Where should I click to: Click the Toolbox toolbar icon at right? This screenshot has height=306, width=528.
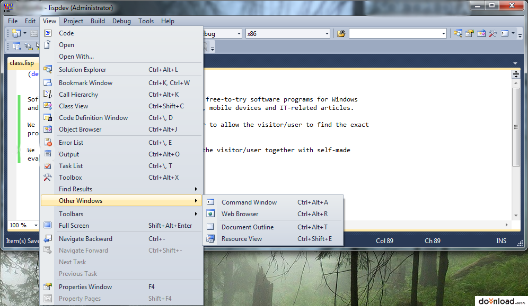point(492,33)
